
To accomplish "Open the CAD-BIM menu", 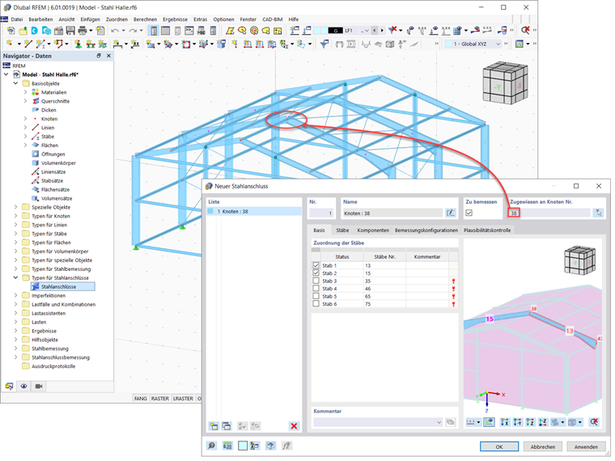I will click(273, 19).
